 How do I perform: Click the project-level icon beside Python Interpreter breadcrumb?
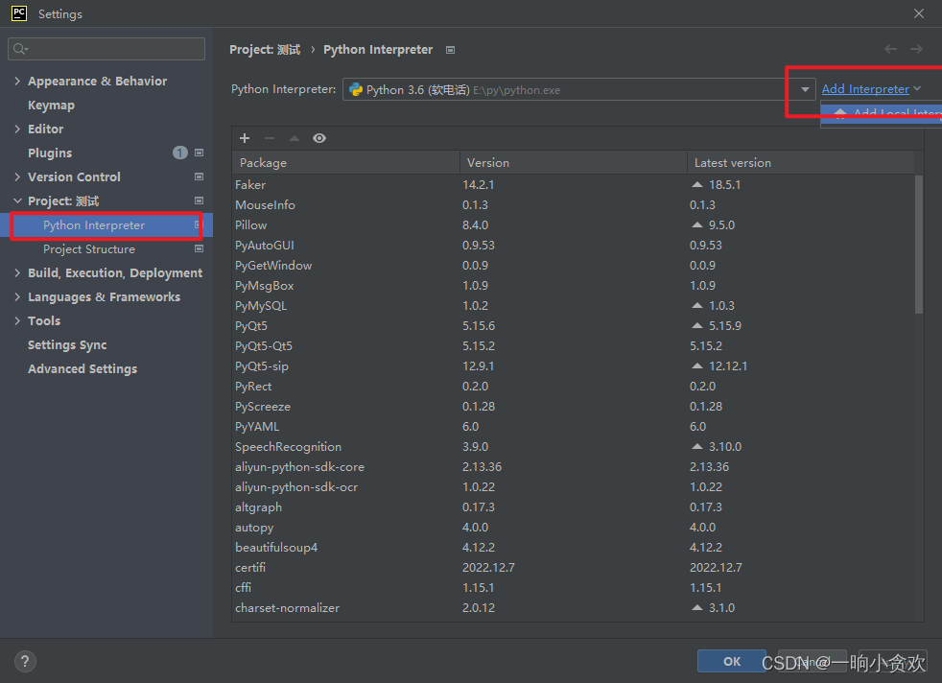pos(451,50)
